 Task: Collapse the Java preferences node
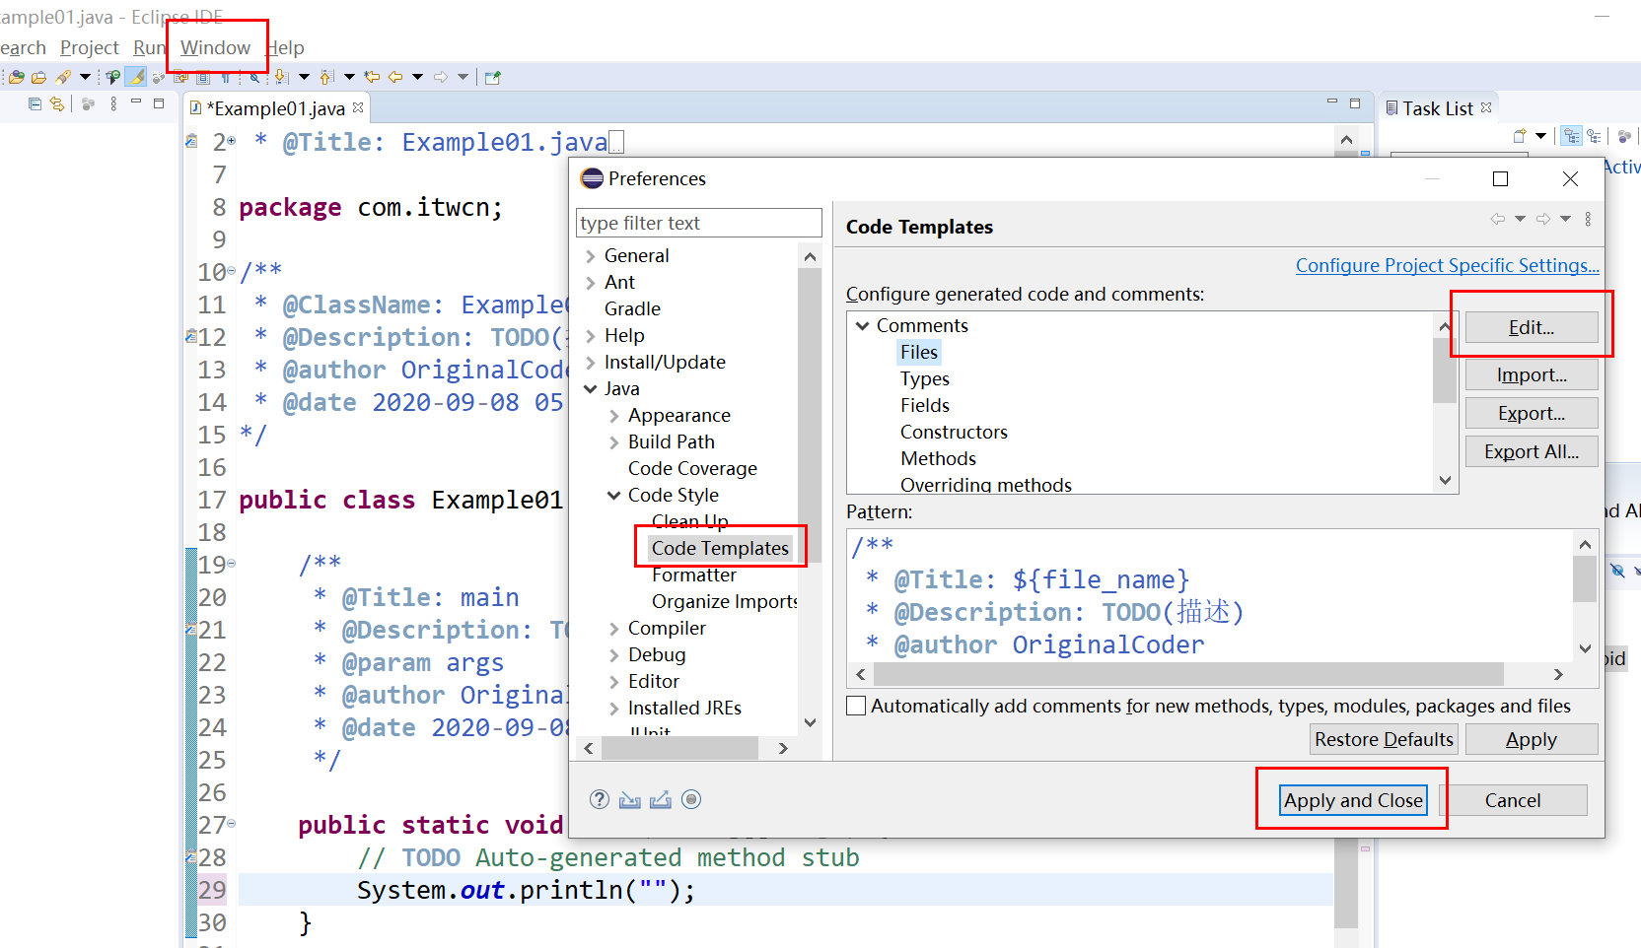(591, 389)
